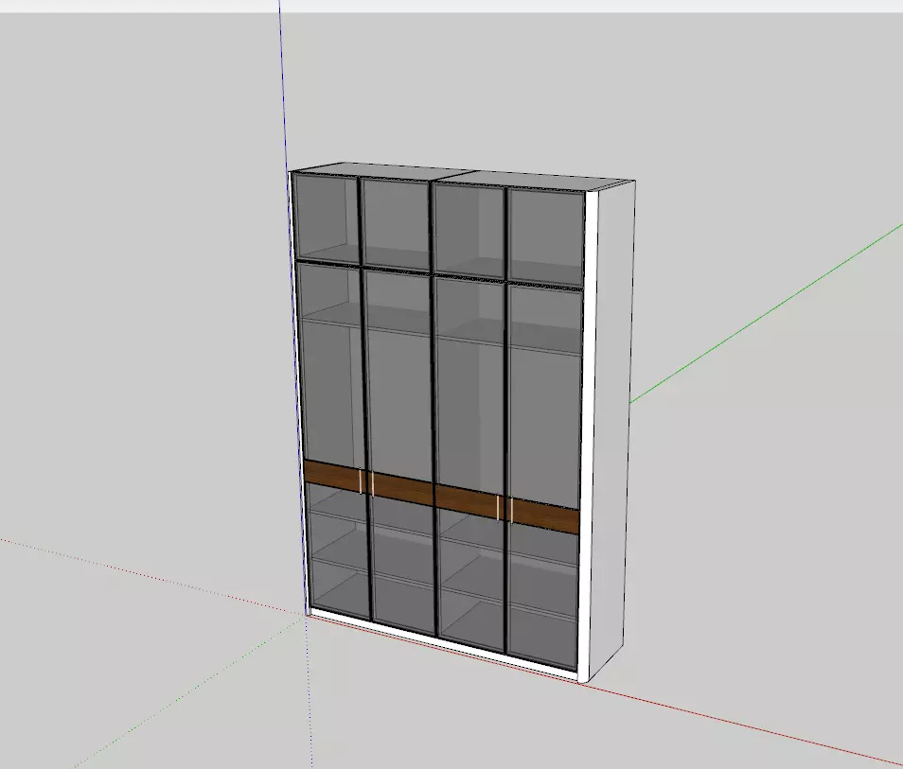The height and width of the screenshot is (769, 903).
Task: Select the second upper glass door from left
Action: [x=397, y=224]
